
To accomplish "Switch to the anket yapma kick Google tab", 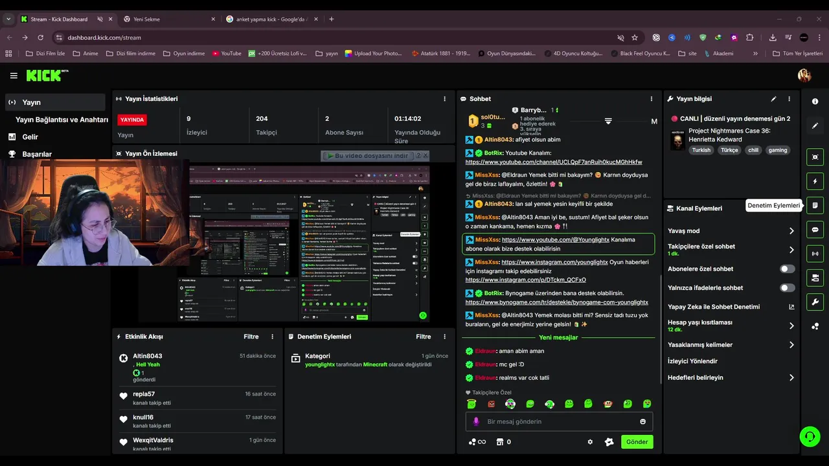I will coord(271,19).
